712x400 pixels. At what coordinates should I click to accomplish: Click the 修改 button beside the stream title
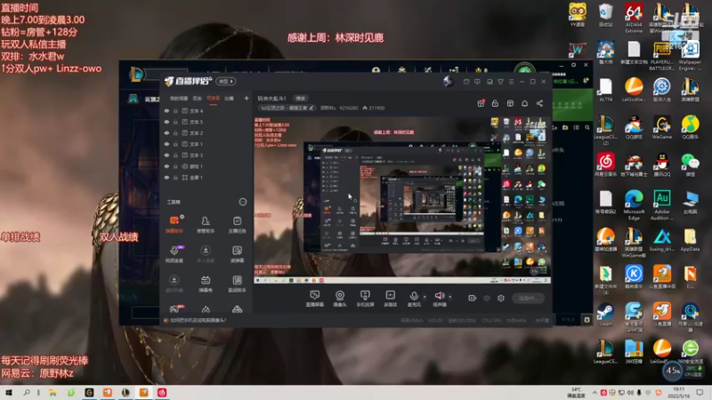pos(301,99)
